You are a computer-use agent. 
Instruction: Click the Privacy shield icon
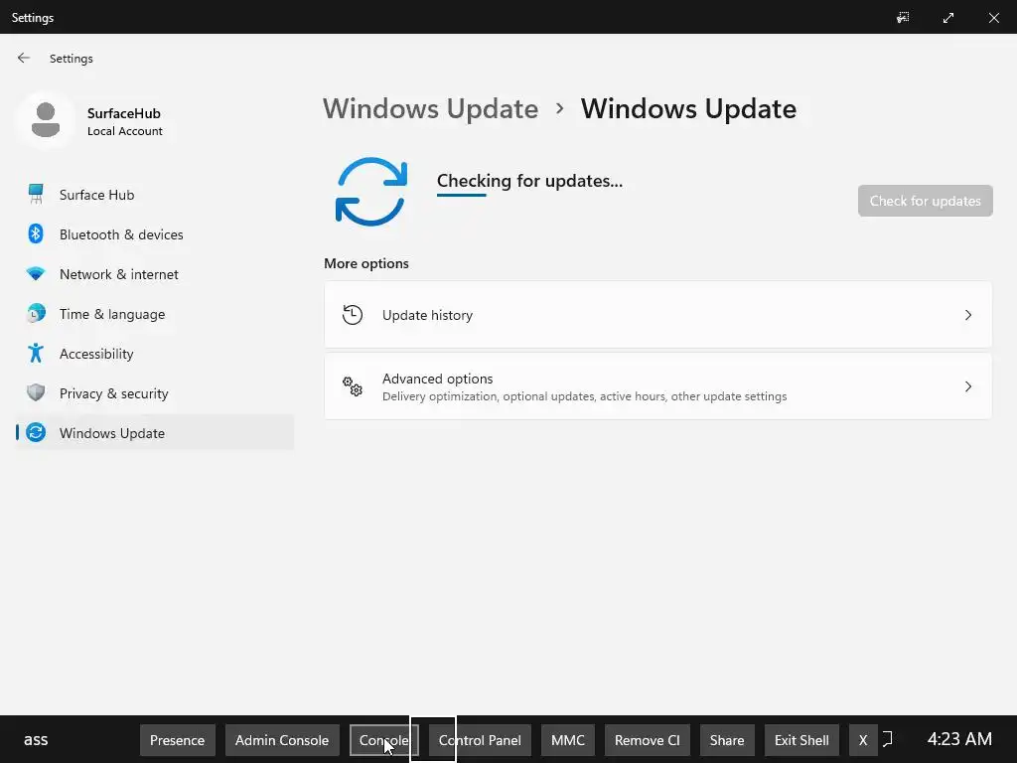(36, 392)
